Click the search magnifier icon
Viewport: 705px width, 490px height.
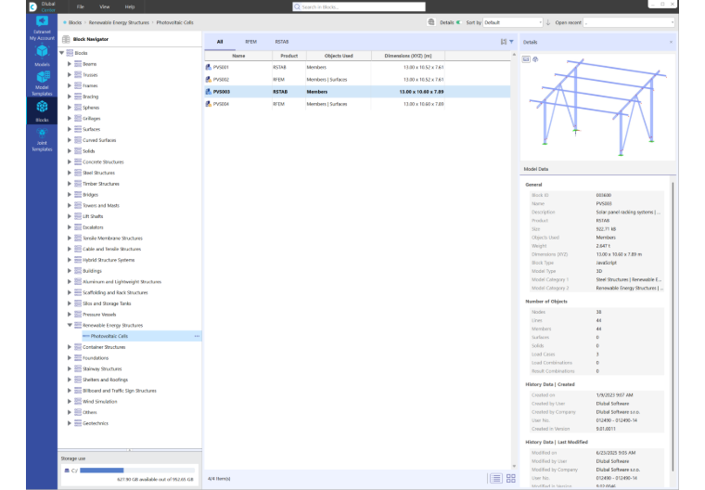pos(297,6)
